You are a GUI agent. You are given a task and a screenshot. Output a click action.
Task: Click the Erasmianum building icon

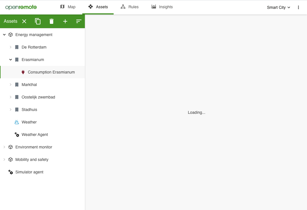[17, 60]
